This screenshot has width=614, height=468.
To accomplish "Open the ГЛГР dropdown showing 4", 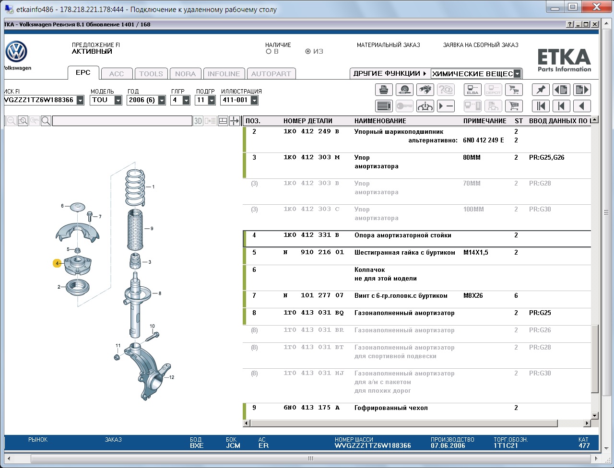I will (187, 100).
